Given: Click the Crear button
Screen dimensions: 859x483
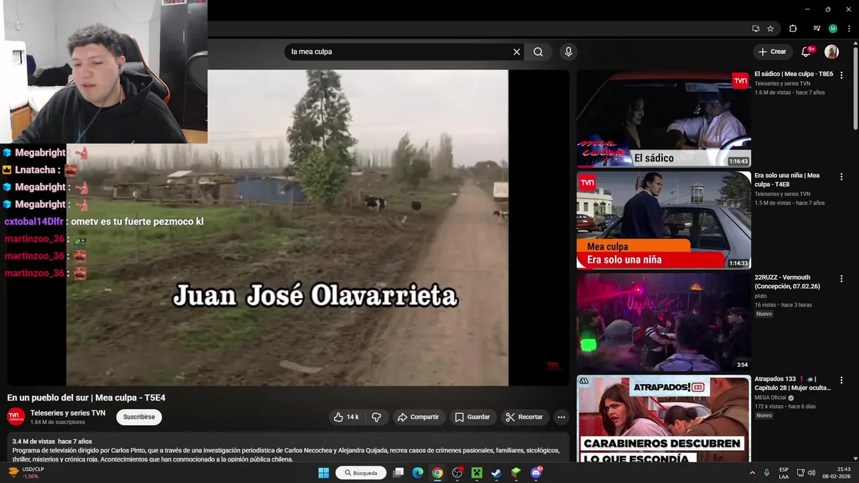Looking at the screenshot, I should coord(772,52).
